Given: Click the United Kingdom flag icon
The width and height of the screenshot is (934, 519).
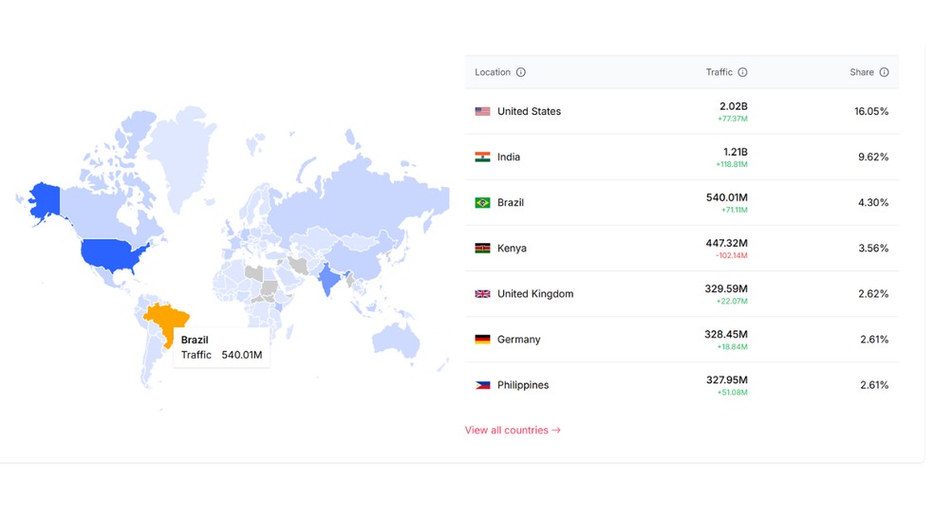Looking at the screenshot, I should (482, 294).
